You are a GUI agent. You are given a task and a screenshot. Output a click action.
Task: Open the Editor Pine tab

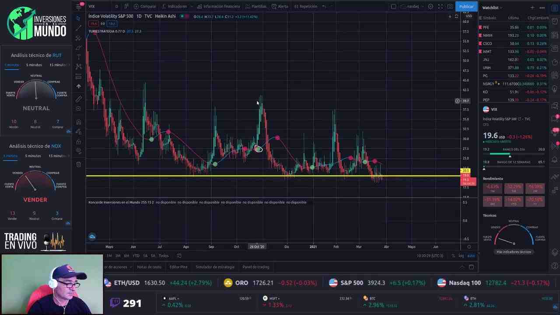[x=178, y=267]
